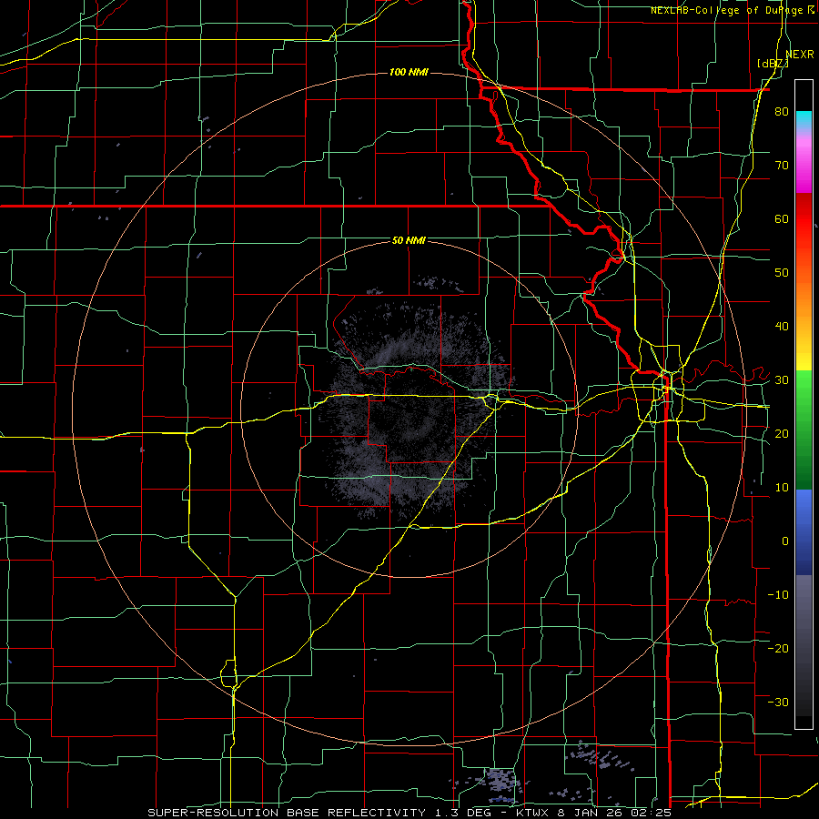Image resolution: width=819 pixels, height=819 pixels.
Task: Click the "70" dBZ scale value
Action: (782, 166)
